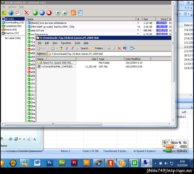Select No Label (106) entry
The height and width of the screenshot is (174, 194).
[13, 38]
